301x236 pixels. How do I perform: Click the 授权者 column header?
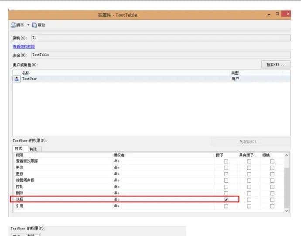119,155
